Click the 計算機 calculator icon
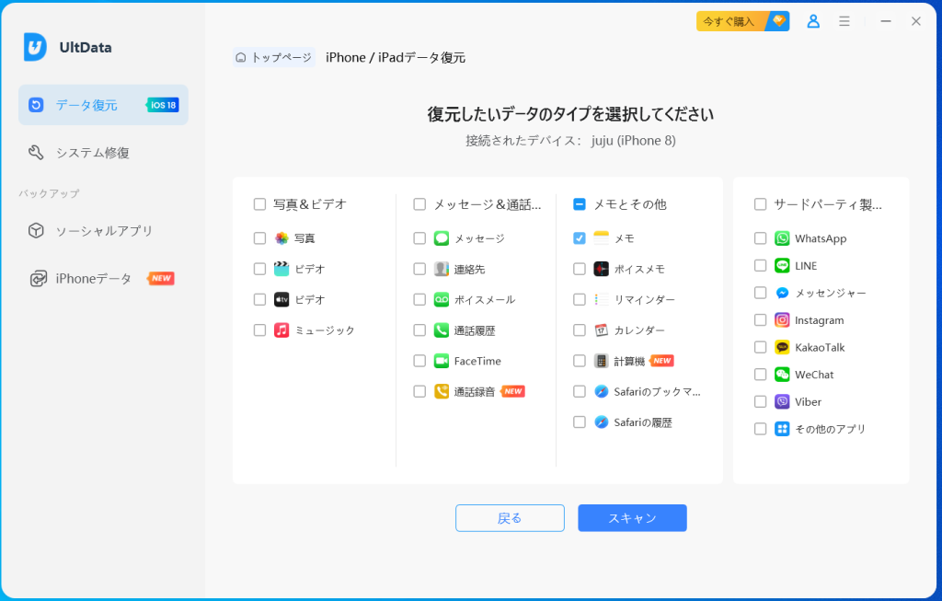This screenshot has height=601, width=942. [x=602, y=361]
